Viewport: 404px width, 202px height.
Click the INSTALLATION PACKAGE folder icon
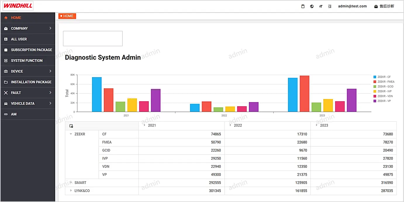[6, 82]
